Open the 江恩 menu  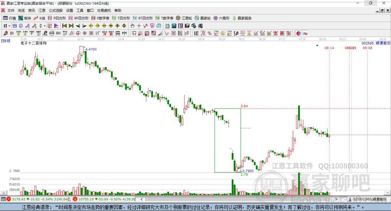pyautogui.click(x=42, y=10)
